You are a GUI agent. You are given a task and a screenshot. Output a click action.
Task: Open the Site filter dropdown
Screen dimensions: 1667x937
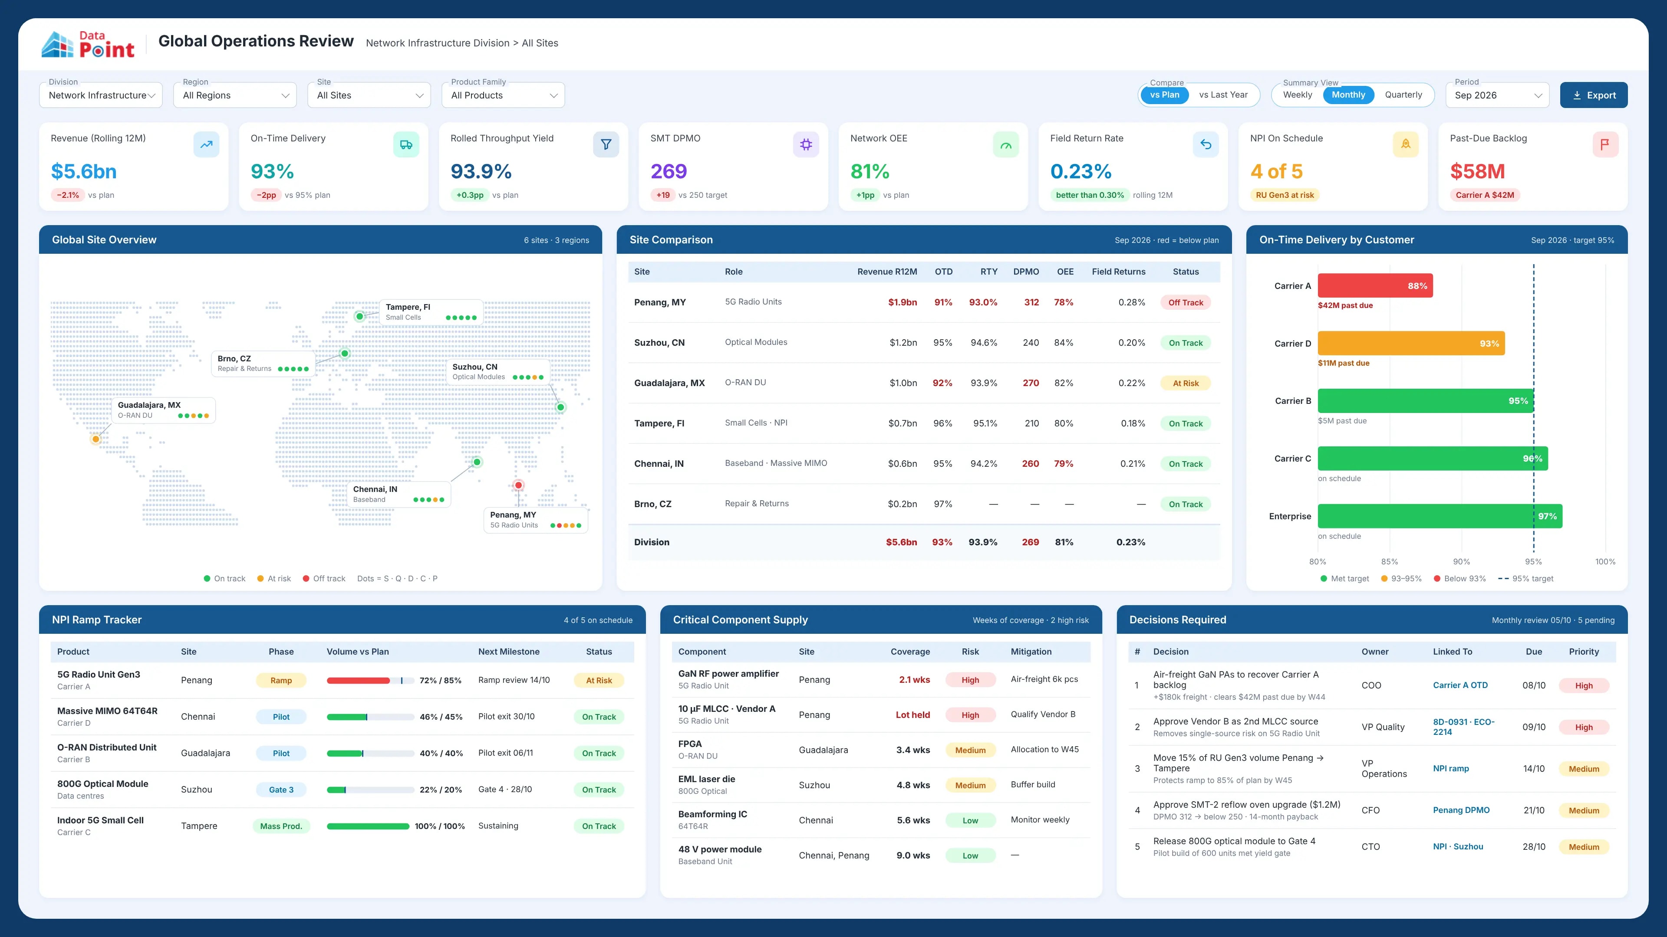pos(369,95)
